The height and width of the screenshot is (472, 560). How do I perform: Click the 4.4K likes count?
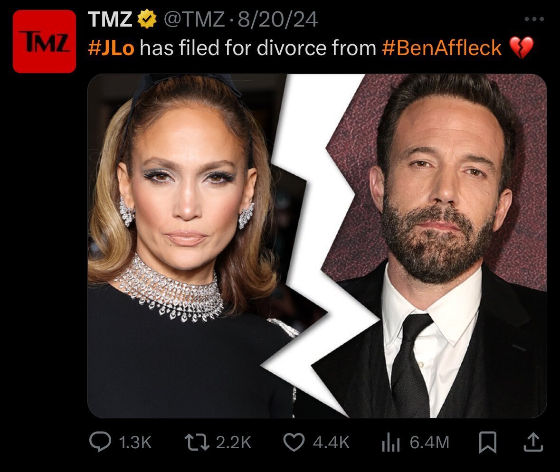pos(331,443)
